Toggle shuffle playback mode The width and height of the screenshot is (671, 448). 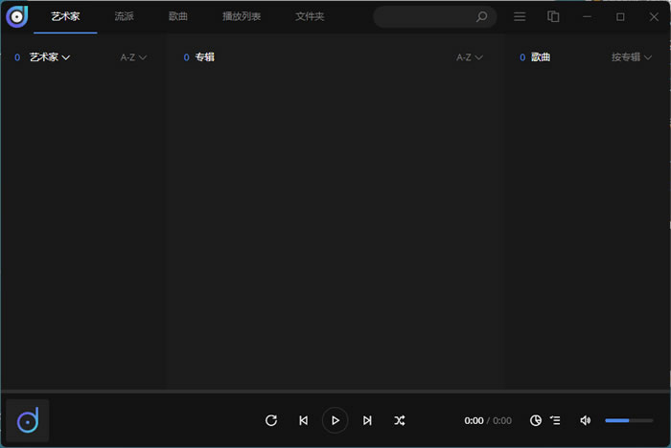(400, 420)
